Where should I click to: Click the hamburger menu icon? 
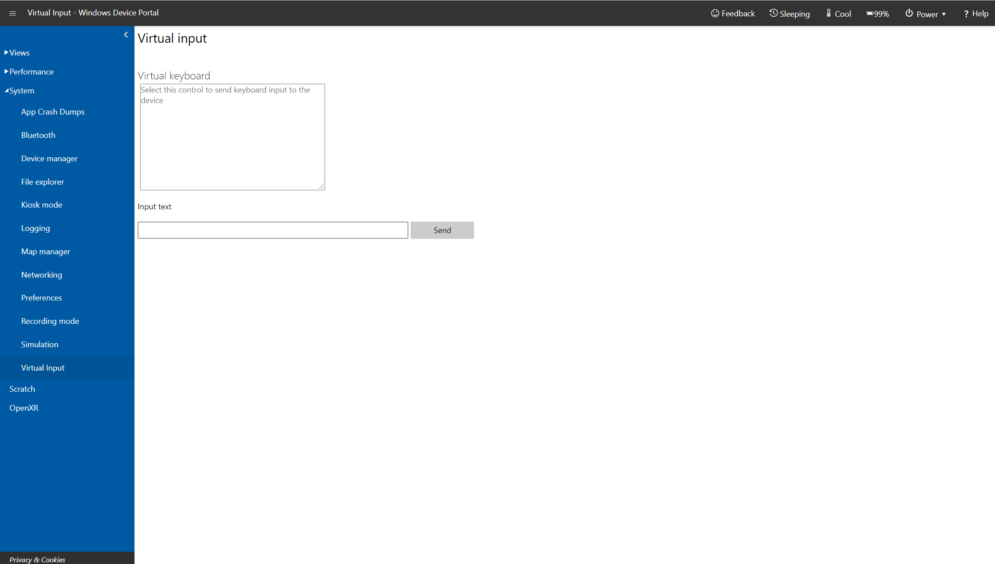(13, 13)
